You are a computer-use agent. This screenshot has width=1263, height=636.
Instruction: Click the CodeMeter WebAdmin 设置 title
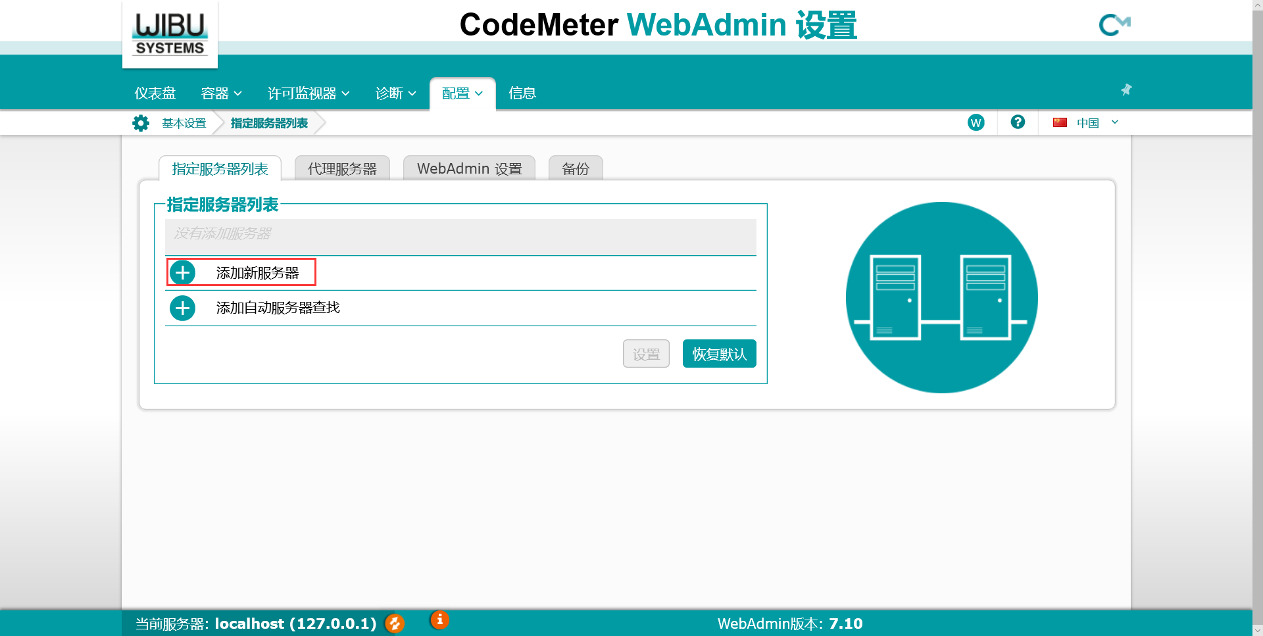[658, 25]
